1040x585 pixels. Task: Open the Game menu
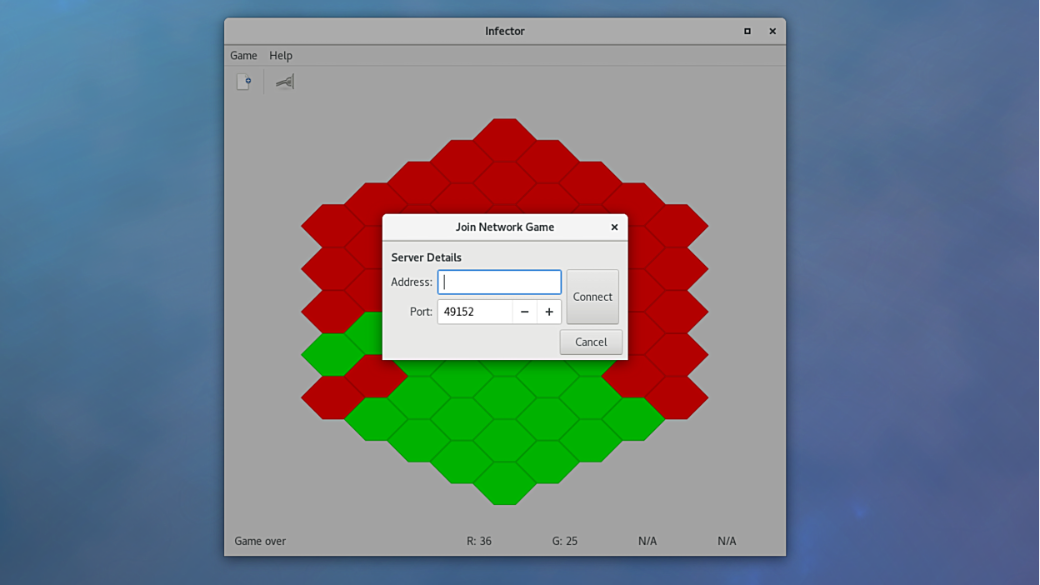point(243,55)
